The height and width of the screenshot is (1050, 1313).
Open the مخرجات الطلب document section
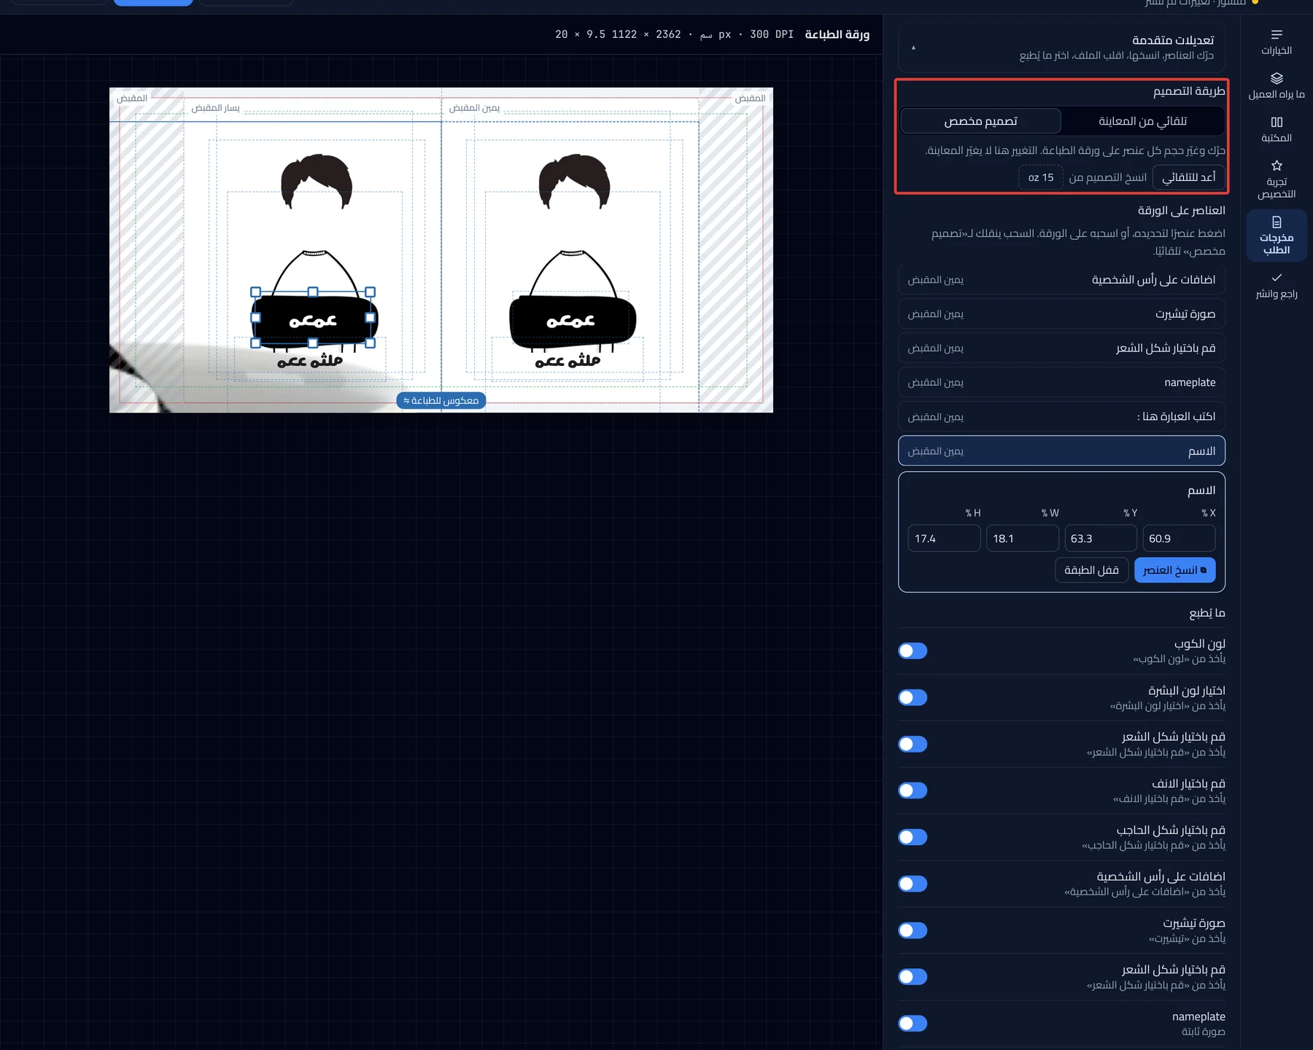pyautogui.click(x=1276, y=236)
